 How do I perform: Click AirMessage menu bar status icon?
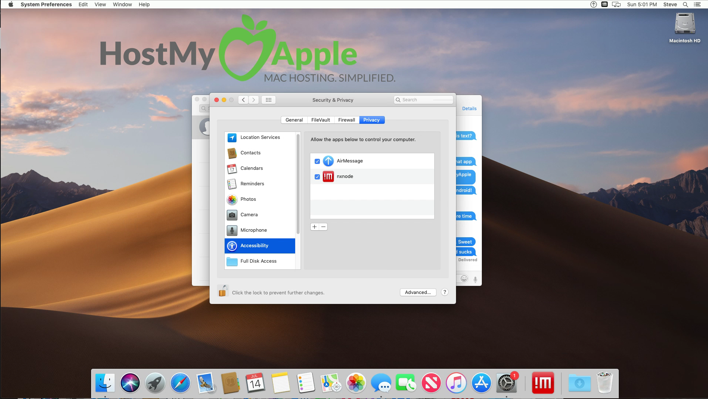click(594, 4)
